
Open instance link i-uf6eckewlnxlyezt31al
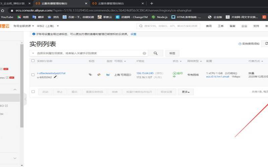pos(51,73)
